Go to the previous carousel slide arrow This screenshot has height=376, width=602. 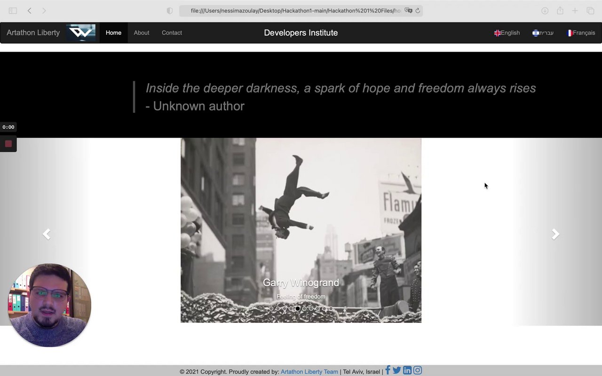point(47,234)
